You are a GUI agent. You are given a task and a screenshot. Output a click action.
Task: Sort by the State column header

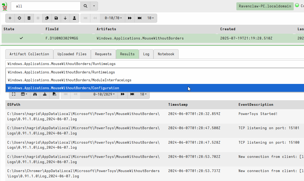pos(9,29)
